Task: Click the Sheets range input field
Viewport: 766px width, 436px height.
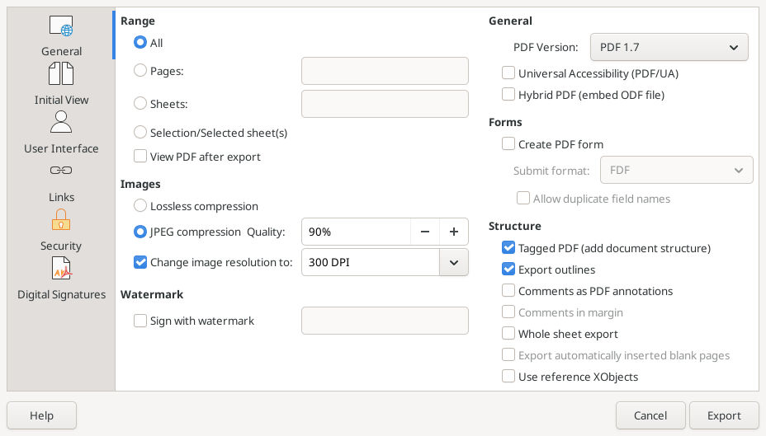Action: tap(385, 103)
